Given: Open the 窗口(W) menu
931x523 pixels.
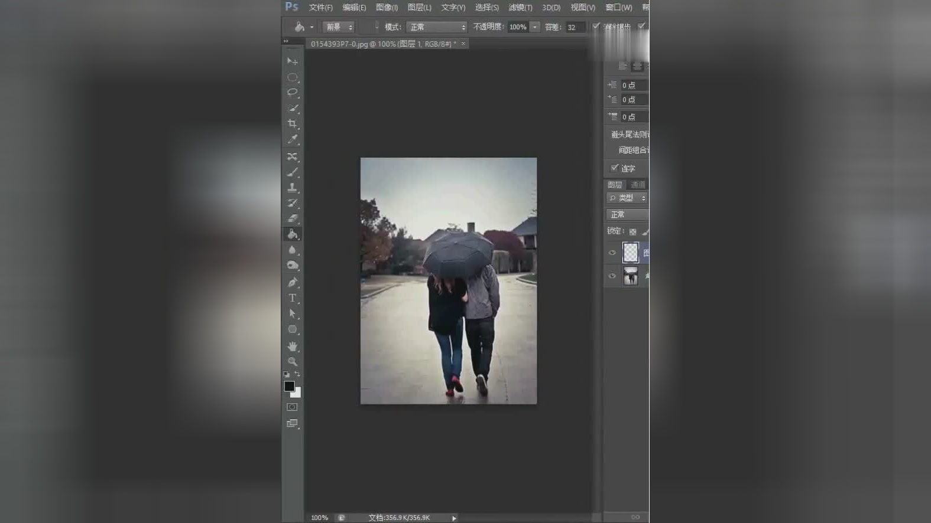Looking at the screenshot, I should tap(618, 8).
